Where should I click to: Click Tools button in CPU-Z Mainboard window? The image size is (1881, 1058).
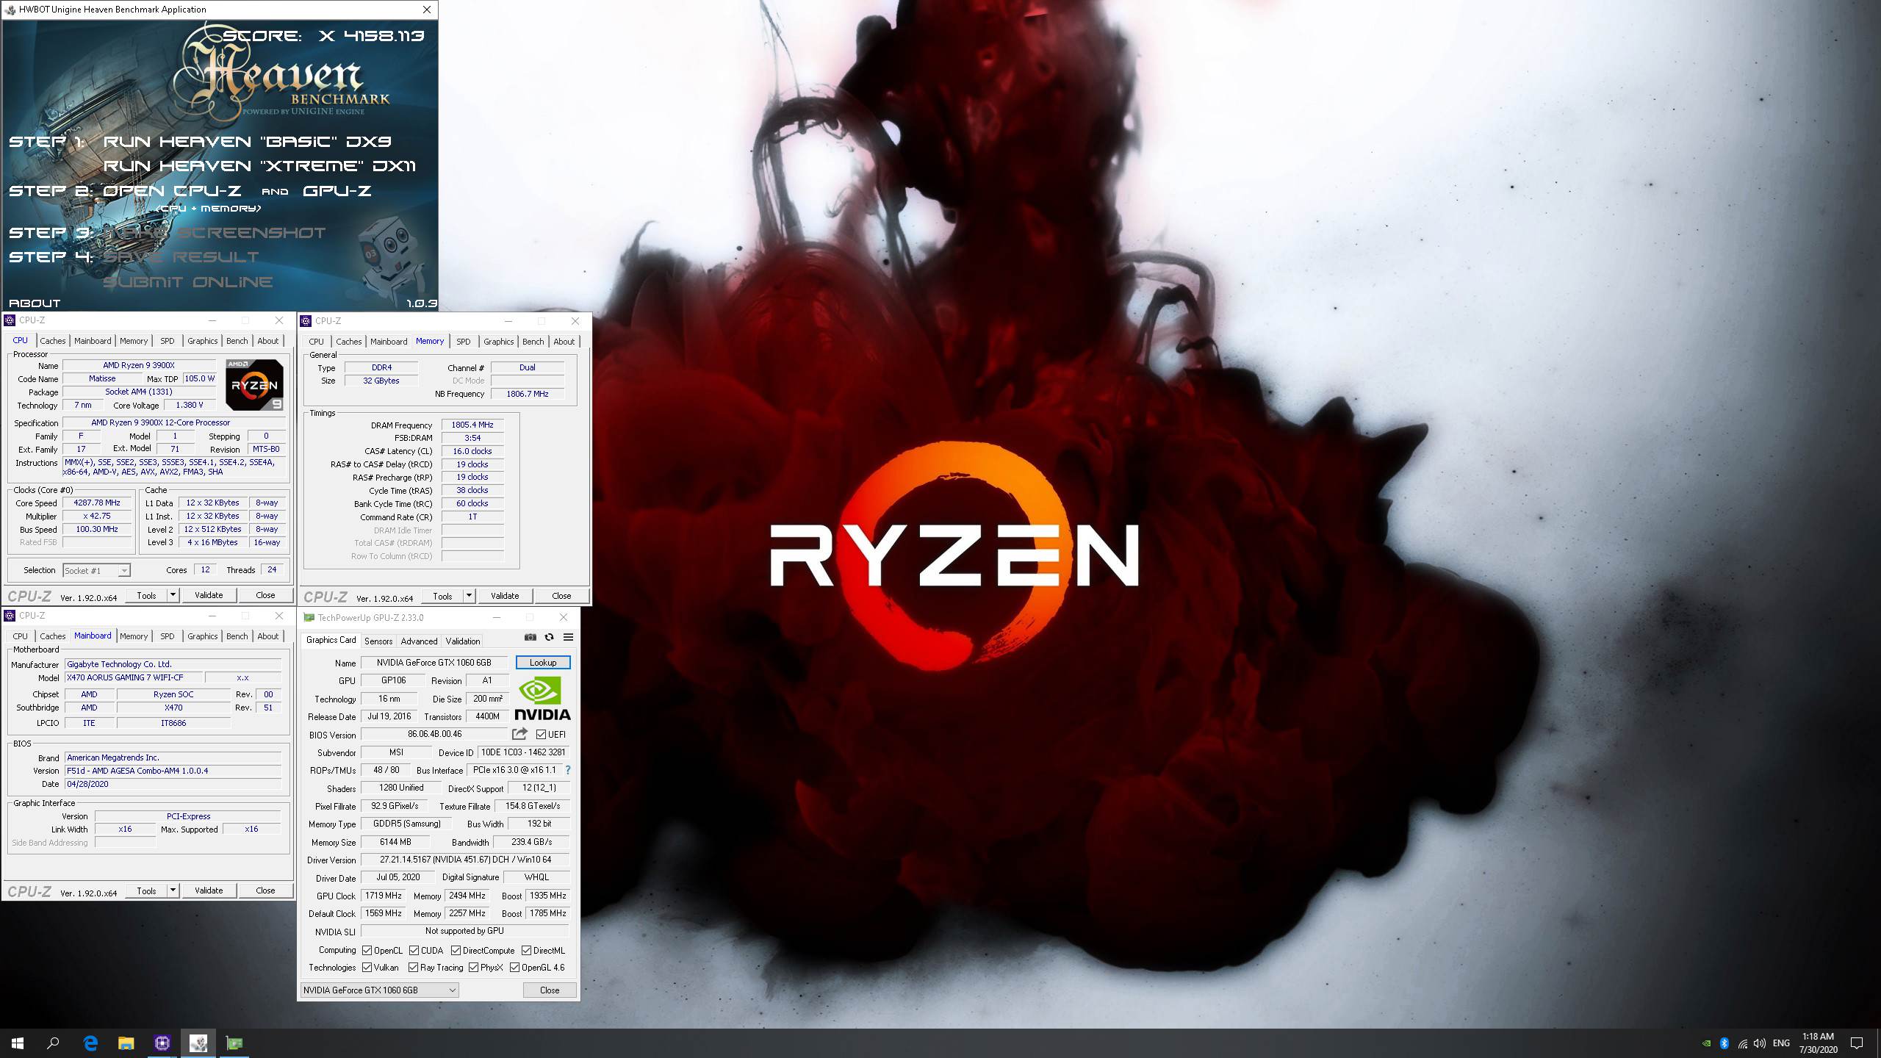tap(146, 890)
